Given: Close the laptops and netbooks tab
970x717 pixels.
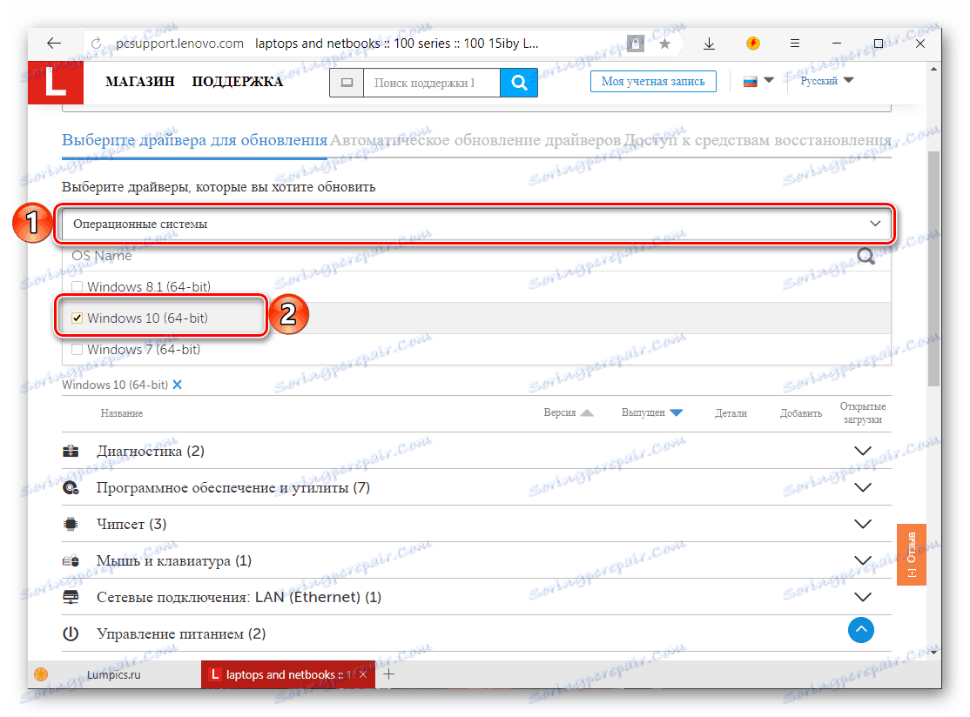Looking at the screenshot, I should [x=363, y=674].
